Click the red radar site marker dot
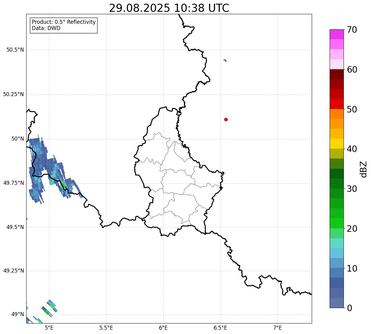The height and width of the screenshot is (334, 371). [226, 119]
